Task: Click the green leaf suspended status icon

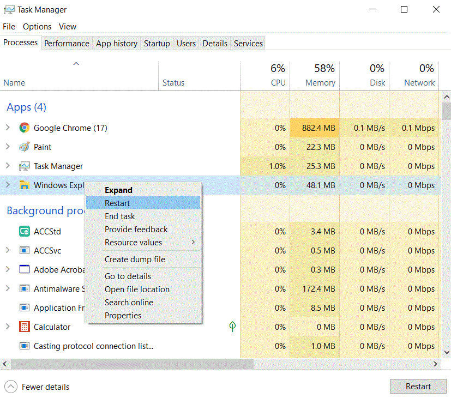Action: pyautogui.click(x=232, y=327)
